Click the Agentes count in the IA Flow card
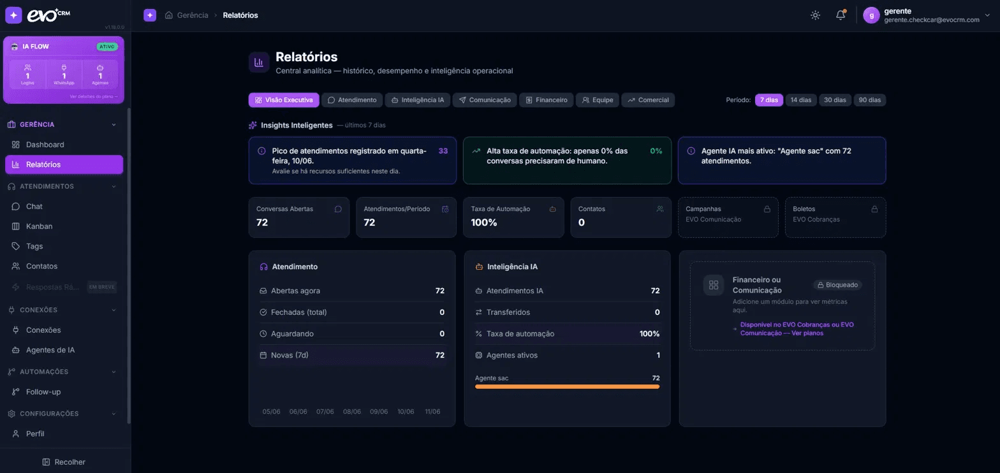1000x473 pixels. (100, 76)
